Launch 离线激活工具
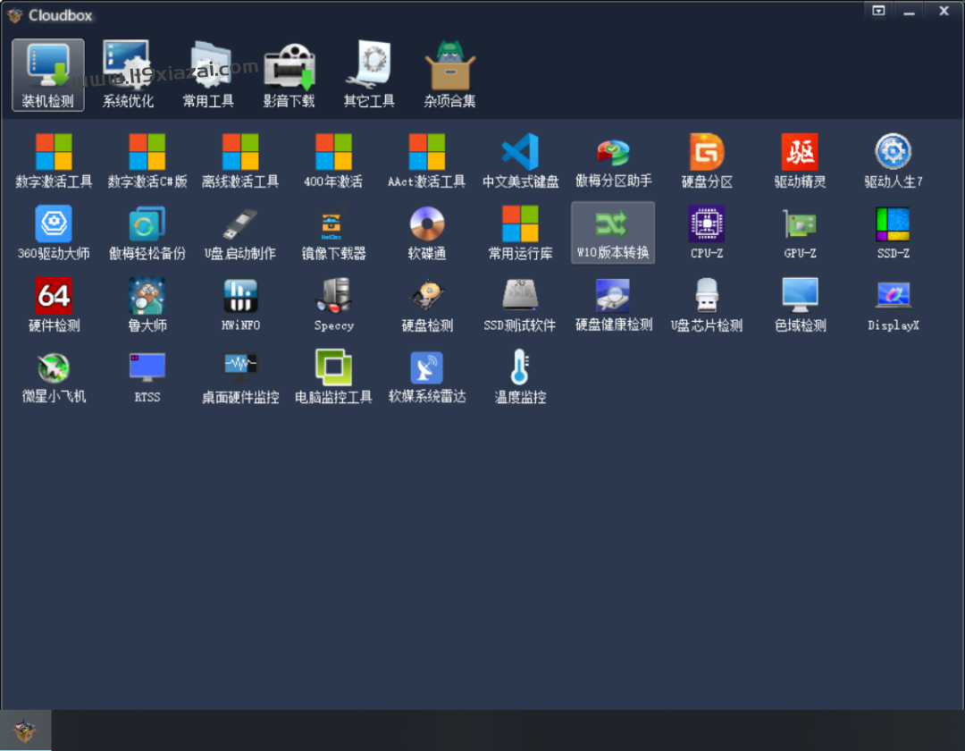This screenshot has width=965, height=751. click(x=240, y=161)
